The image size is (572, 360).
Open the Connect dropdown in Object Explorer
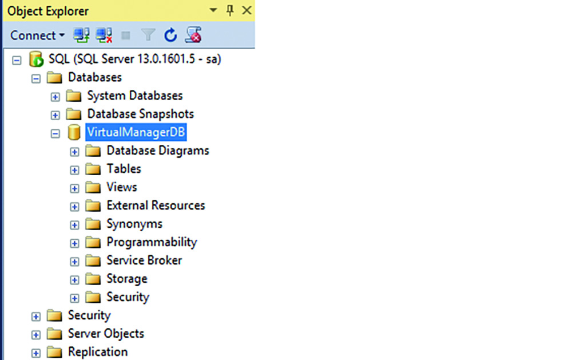[37, 35]
